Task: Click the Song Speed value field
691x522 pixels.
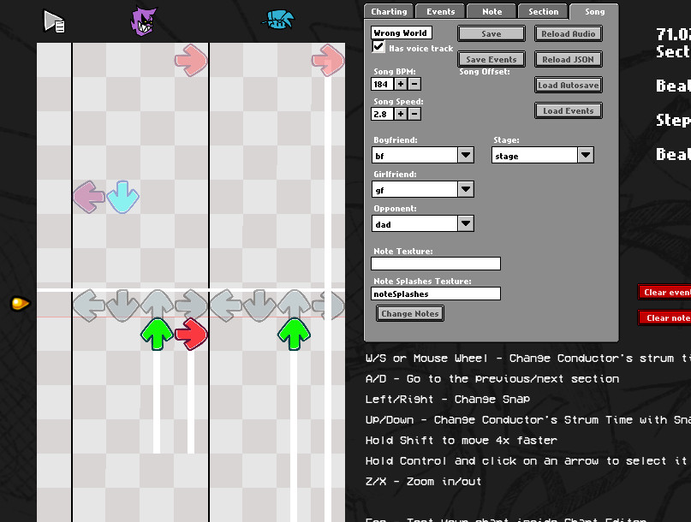Action: pos(382,114)
